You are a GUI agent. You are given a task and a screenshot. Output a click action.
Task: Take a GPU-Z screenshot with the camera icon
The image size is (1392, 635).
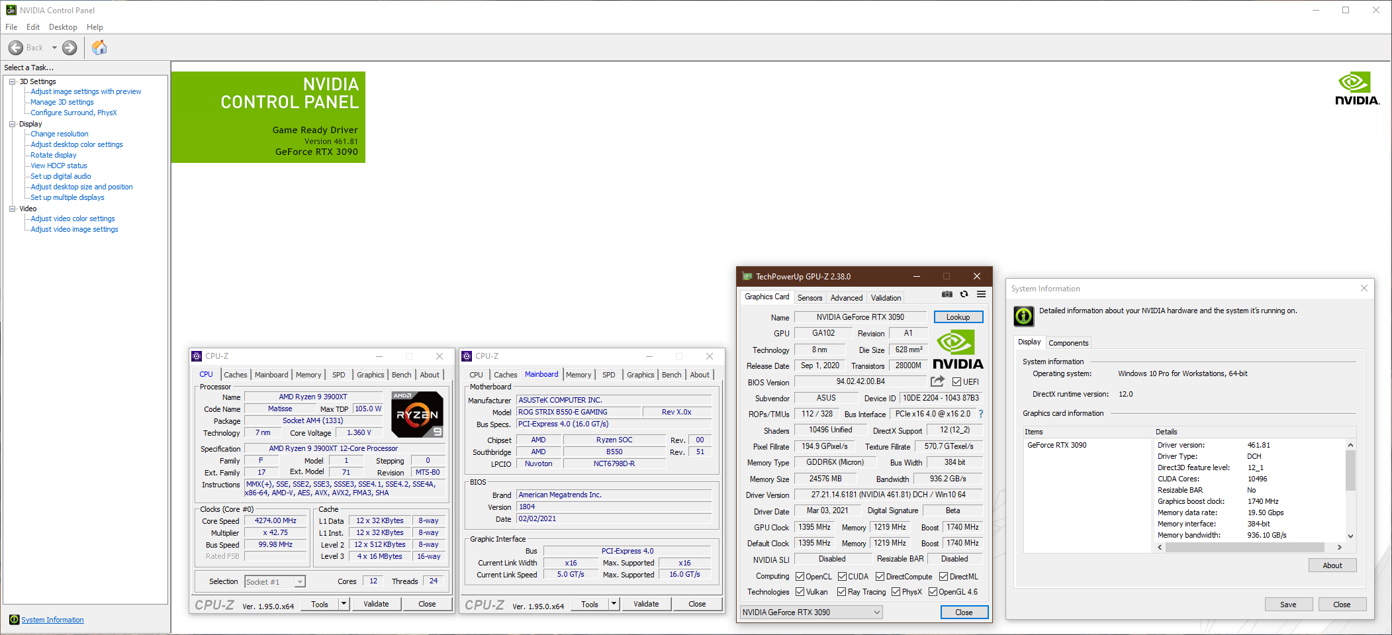point(947,295)
